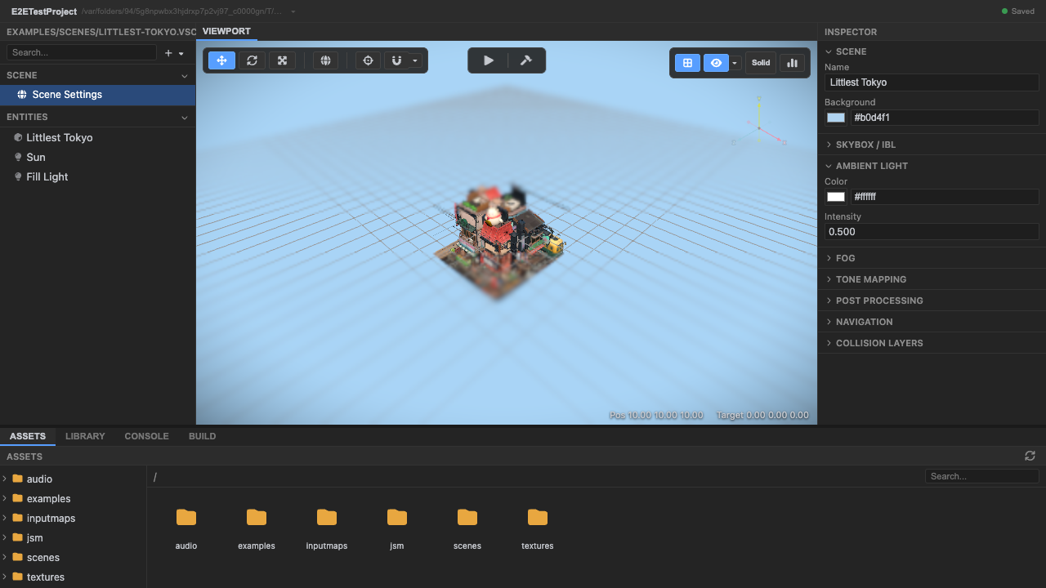1046x588 pixels.
Task: Switch to the LIBRARY tab
Action: (85, 436)
